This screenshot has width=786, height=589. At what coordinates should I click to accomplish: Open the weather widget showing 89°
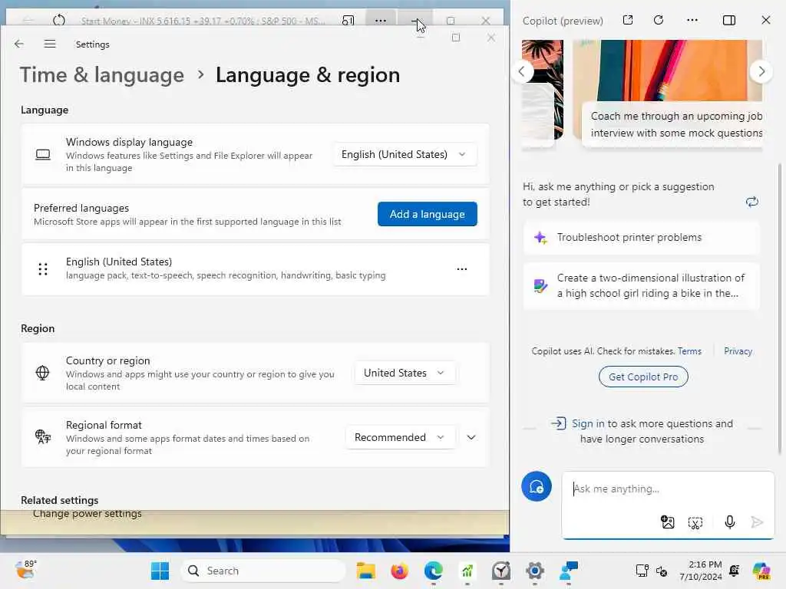[25, 570]
